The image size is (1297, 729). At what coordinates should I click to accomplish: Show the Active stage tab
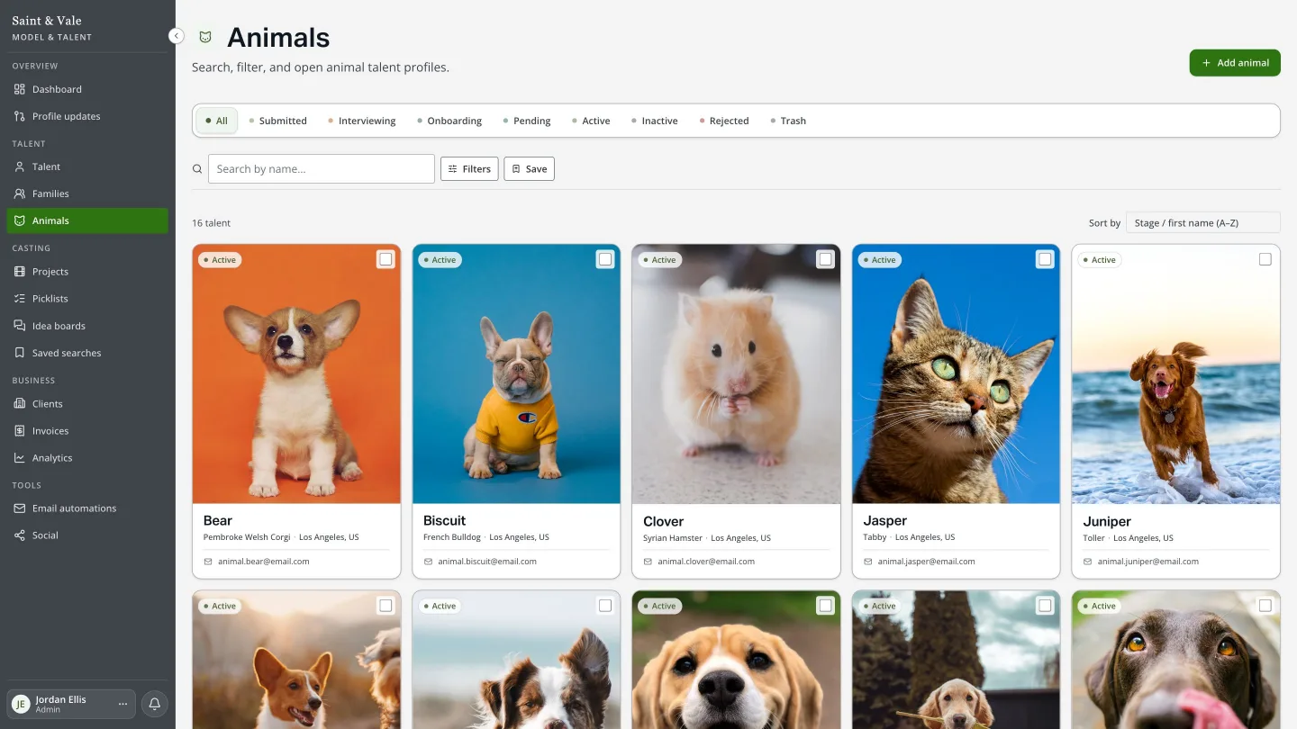[591, 121]
